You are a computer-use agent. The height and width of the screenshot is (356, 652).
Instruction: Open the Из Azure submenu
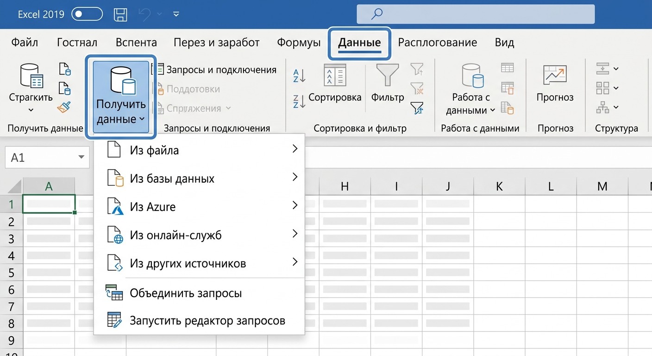click(199, 206)
